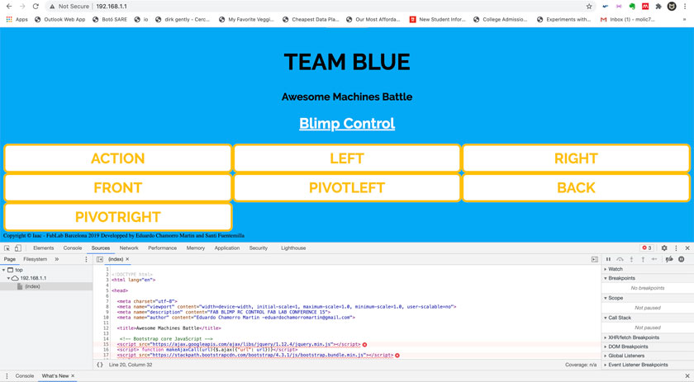Hide the file navigator sidebar
This screenshot has height=382, width=694.
pos(100,259)
